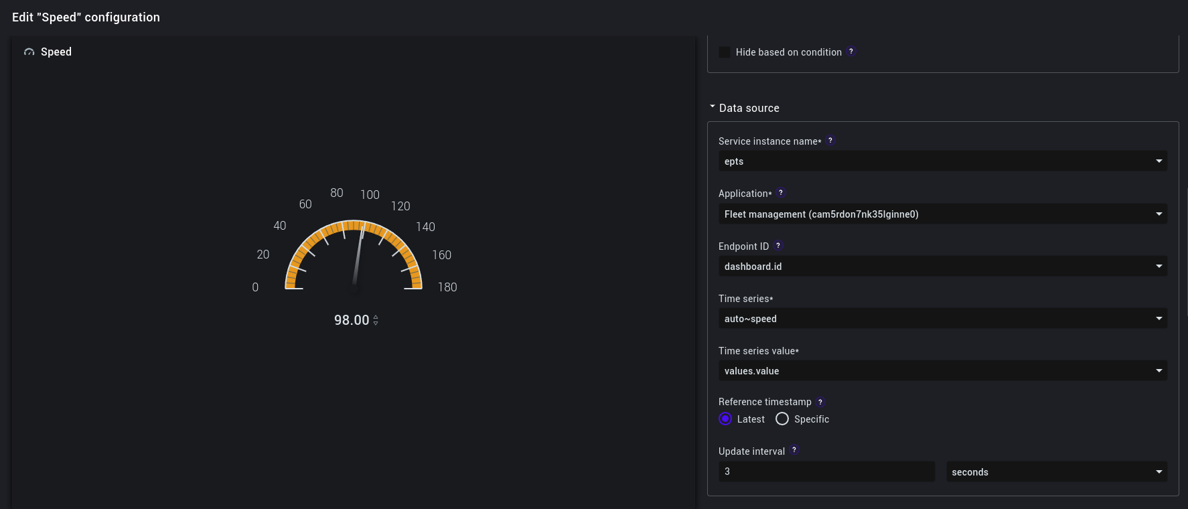This screenshot has width=1188, height=509.
Task: Click the Update interval input field
Action: [826, 471]
